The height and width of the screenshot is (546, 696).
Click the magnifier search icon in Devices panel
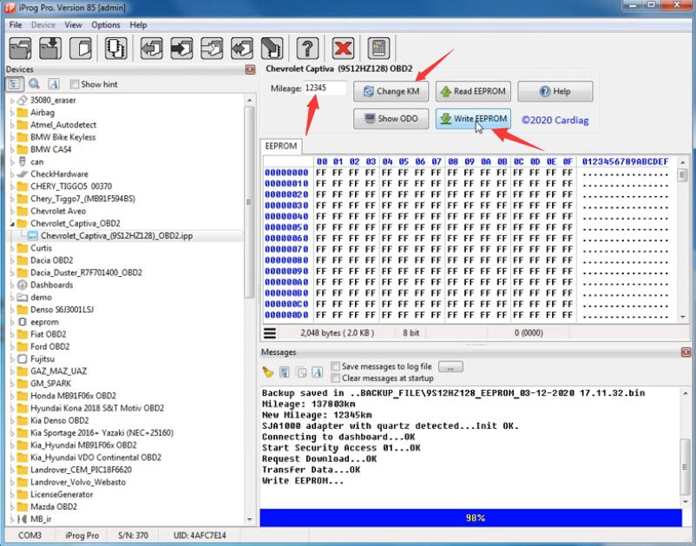(34, 84)
